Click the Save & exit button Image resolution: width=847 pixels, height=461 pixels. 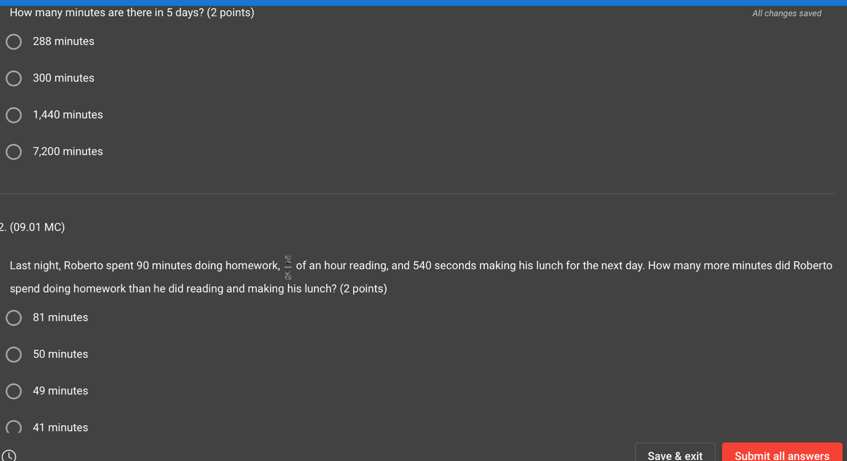(675, 453)
